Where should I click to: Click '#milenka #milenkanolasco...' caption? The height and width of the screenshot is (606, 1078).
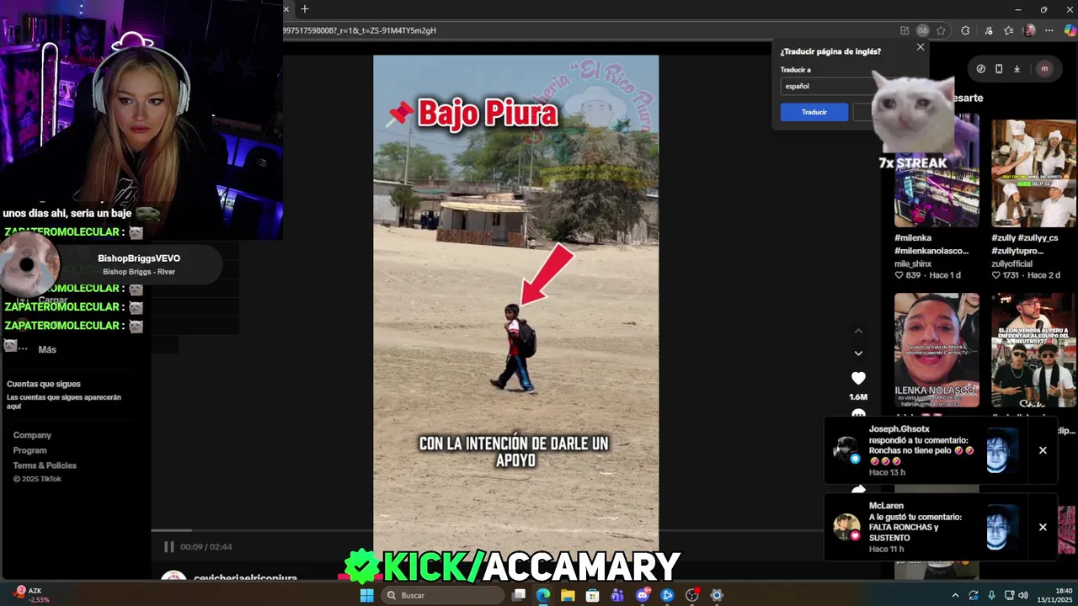pyautogui.click(x=931, y=244)
